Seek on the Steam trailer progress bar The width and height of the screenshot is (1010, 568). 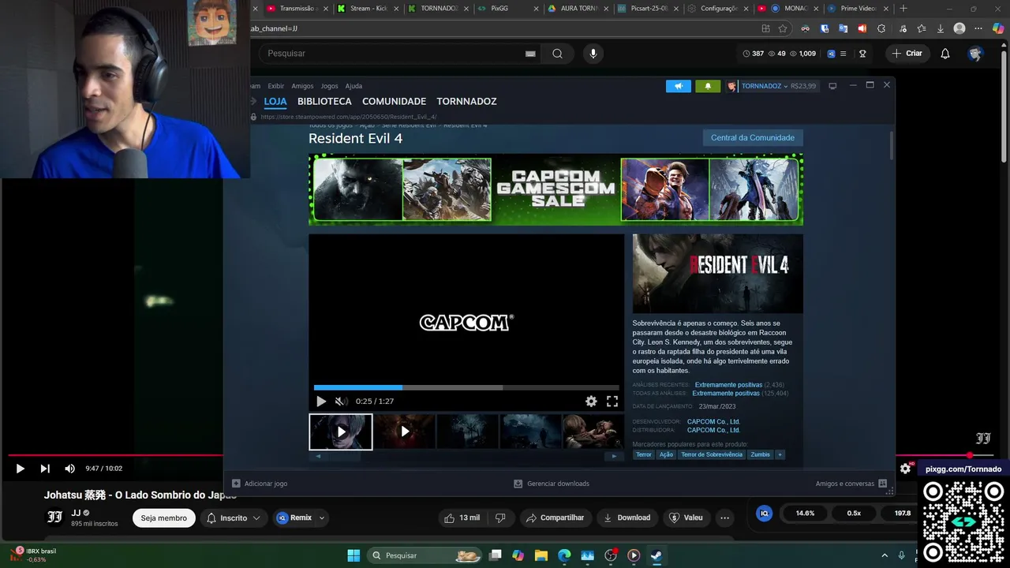[x=466, y=387]
